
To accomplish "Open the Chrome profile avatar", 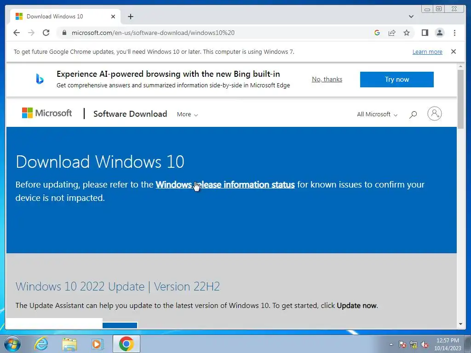I will click(439, 33).
